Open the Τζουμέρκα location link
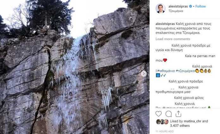Viewport: 220px width, 134px height. (x=175, y=11)
